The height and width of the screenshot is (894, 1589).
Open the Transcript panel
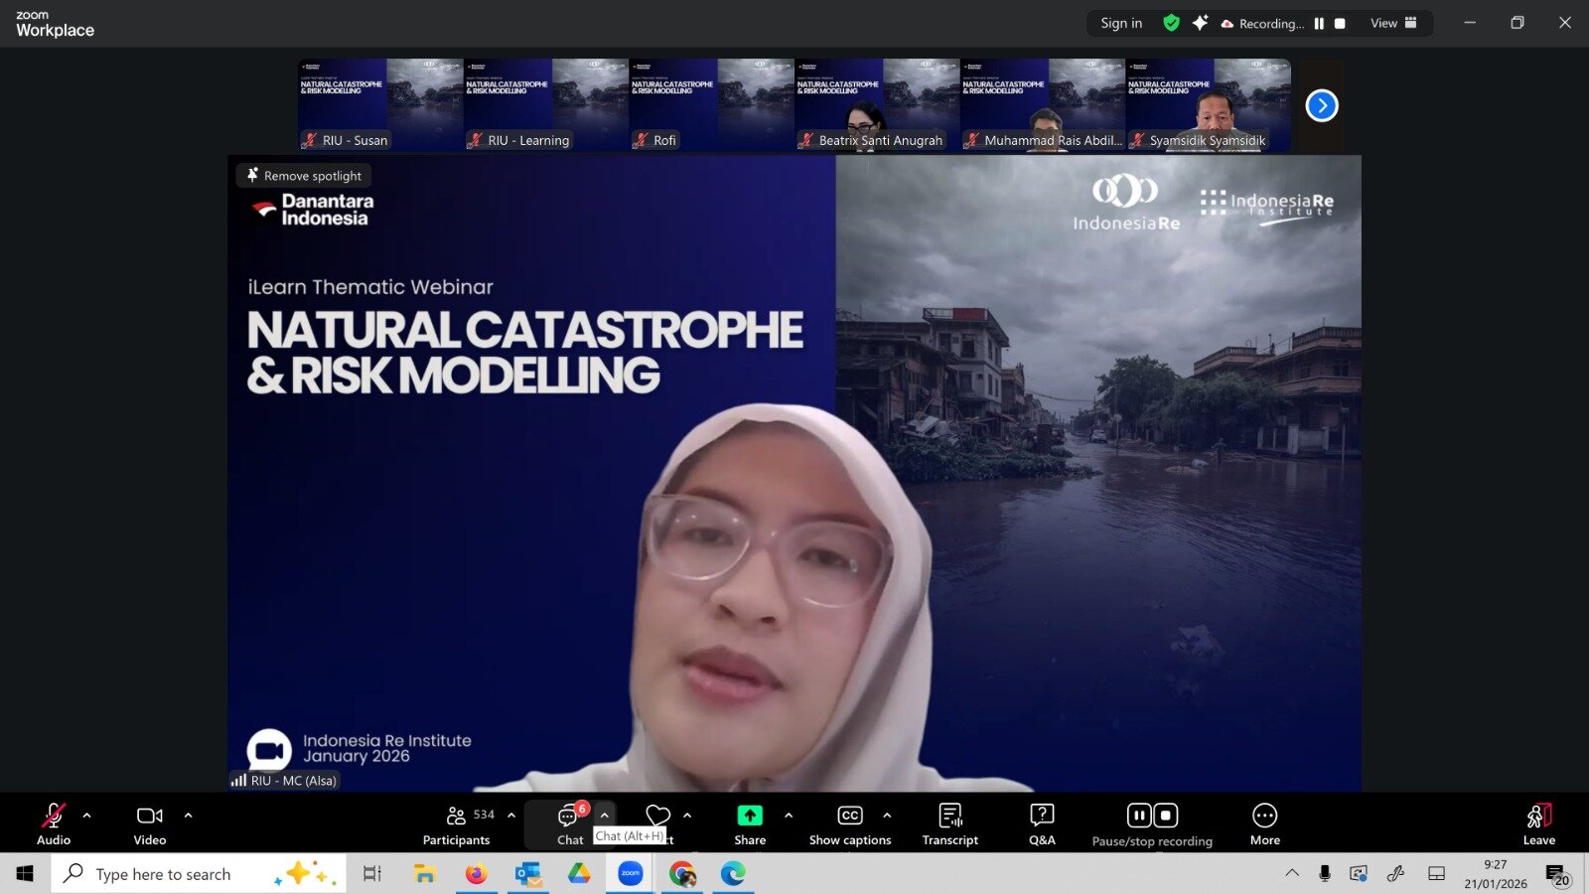[x=949, y=824]
